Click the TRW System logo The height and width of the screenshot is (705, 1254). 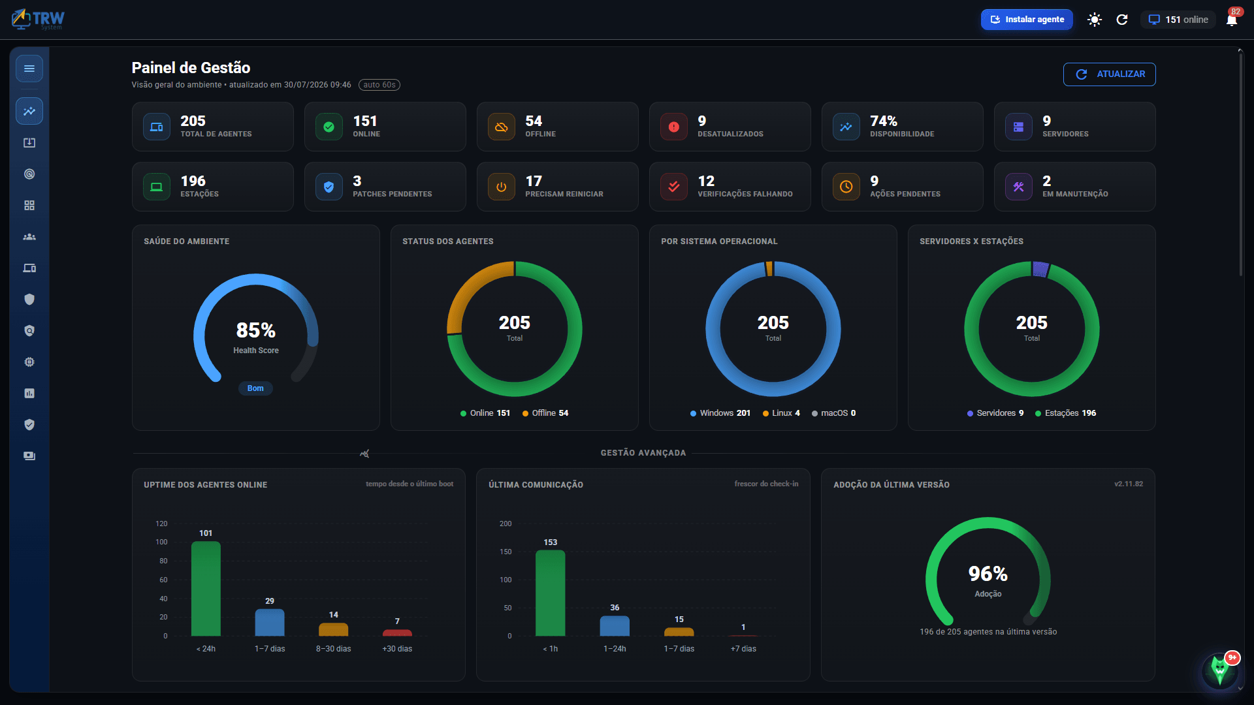38,20
